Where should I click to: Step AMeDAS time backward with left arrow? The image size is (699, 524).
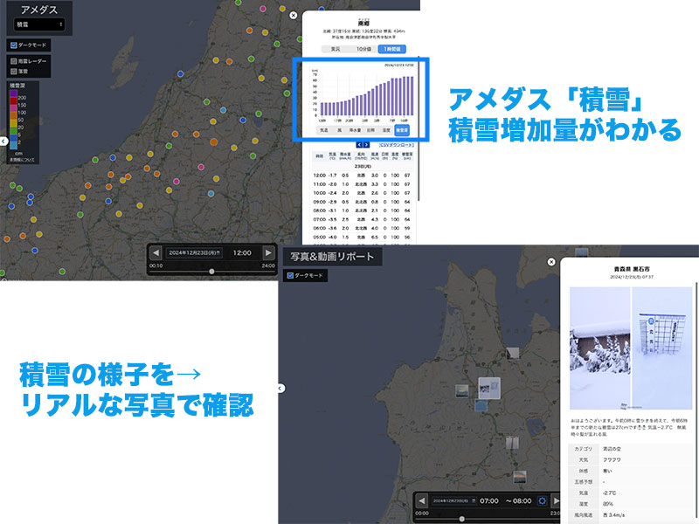156,252
